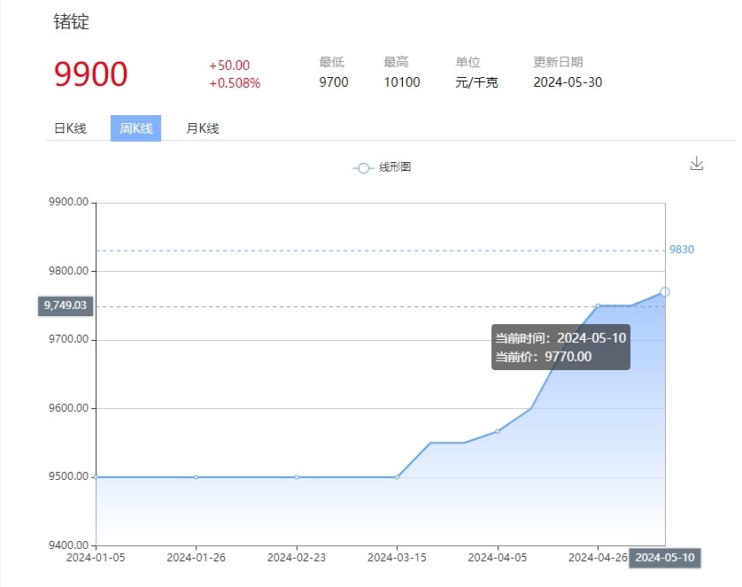Click the 9830 mark line label

pyautogui.click(x=681, y=250)
